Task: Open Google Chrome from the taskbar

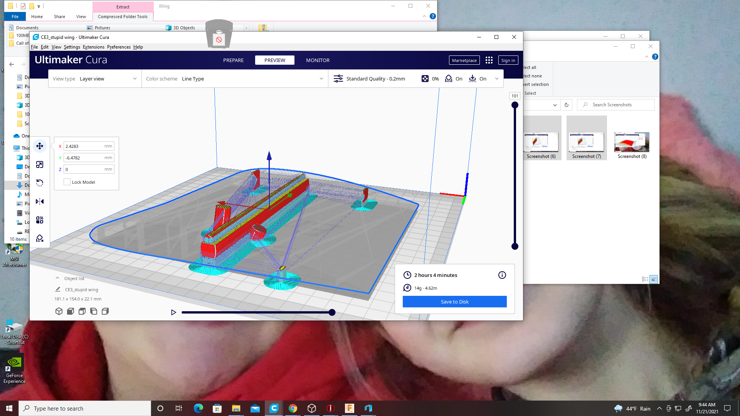Action: 293,408
